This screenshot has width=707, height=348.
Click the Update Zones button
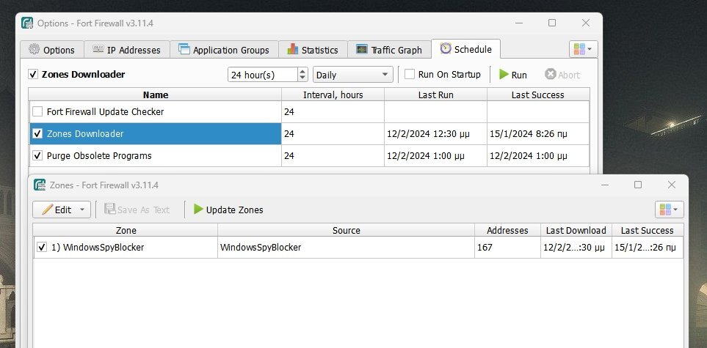pyautogui.click(x=228, y=210)
